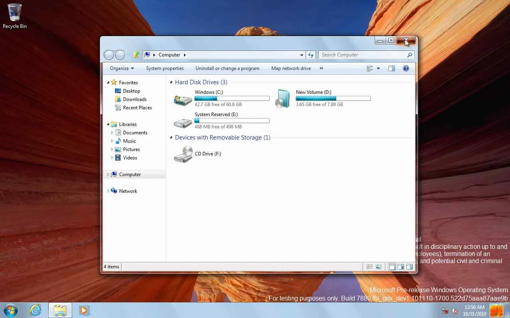Minimize the Computer window
This screenshot has height=318, width=510.
coord(381,41)
